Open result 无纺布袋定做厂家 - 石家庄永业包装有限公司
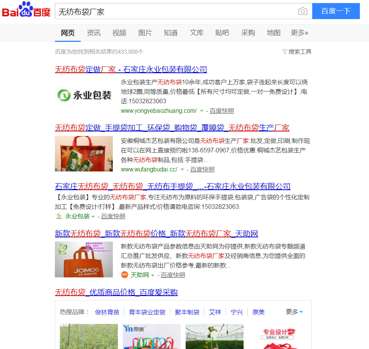 pyautogui.click(x=131, y=69)
